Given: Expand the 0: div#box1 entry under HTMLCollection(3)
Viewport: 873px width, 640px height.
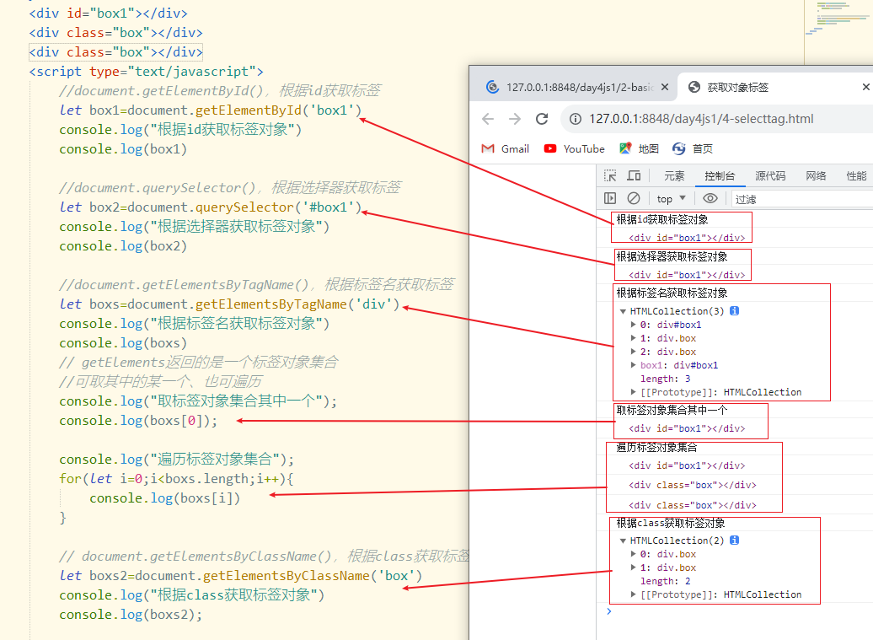Looking at the screenshot, I should click(x=633, y=324).
